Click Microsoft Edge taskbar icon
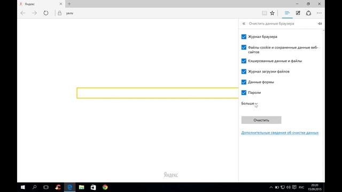The width and height of the screenshot is (342, 192). coord(69,187)
